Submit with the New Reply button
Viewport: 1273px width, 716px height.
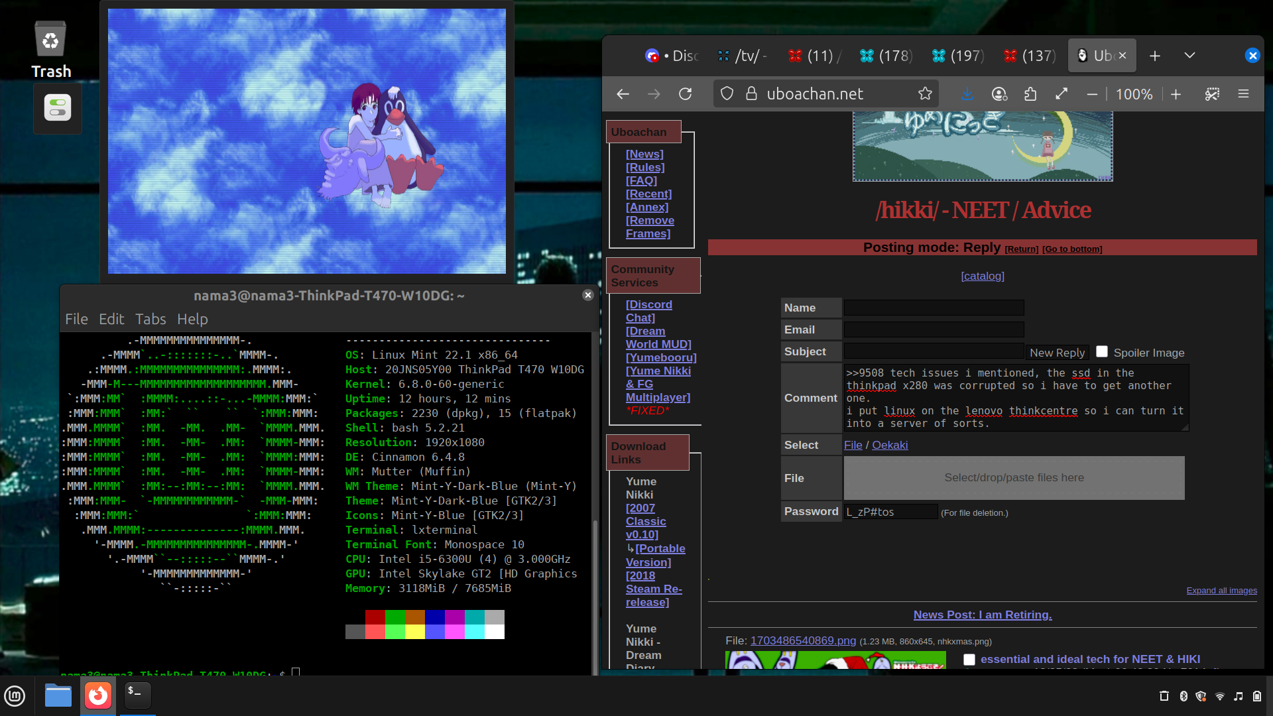[1057, 353]
